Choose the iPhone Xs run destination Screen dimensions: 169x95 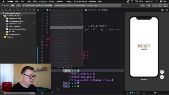pos(48,6)
